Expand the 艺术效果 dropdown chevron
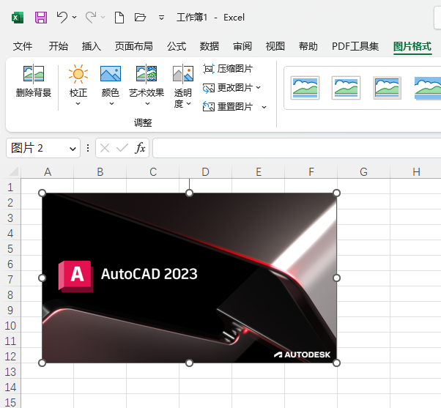Screen dimensions: 441x408 point(147,104)
